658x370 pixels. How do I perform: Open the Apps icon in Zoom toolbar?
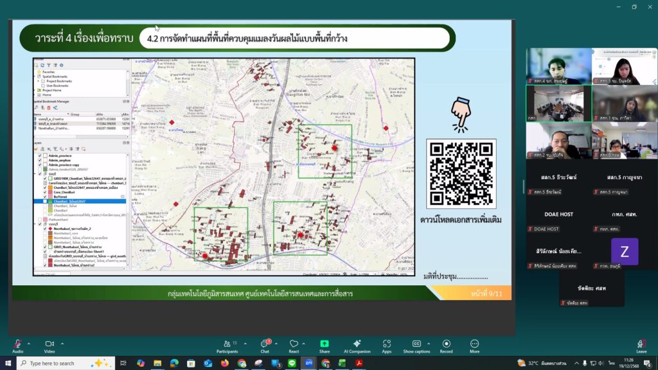pos(387,344)
